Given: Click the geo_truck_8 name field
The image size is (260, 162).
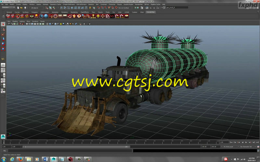Looking at the screenshot, I should coord(177,7).
